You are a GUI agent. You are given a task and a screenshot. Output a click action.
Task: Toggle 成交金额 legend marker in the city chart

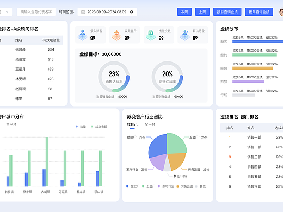click(x=92, y=127)
